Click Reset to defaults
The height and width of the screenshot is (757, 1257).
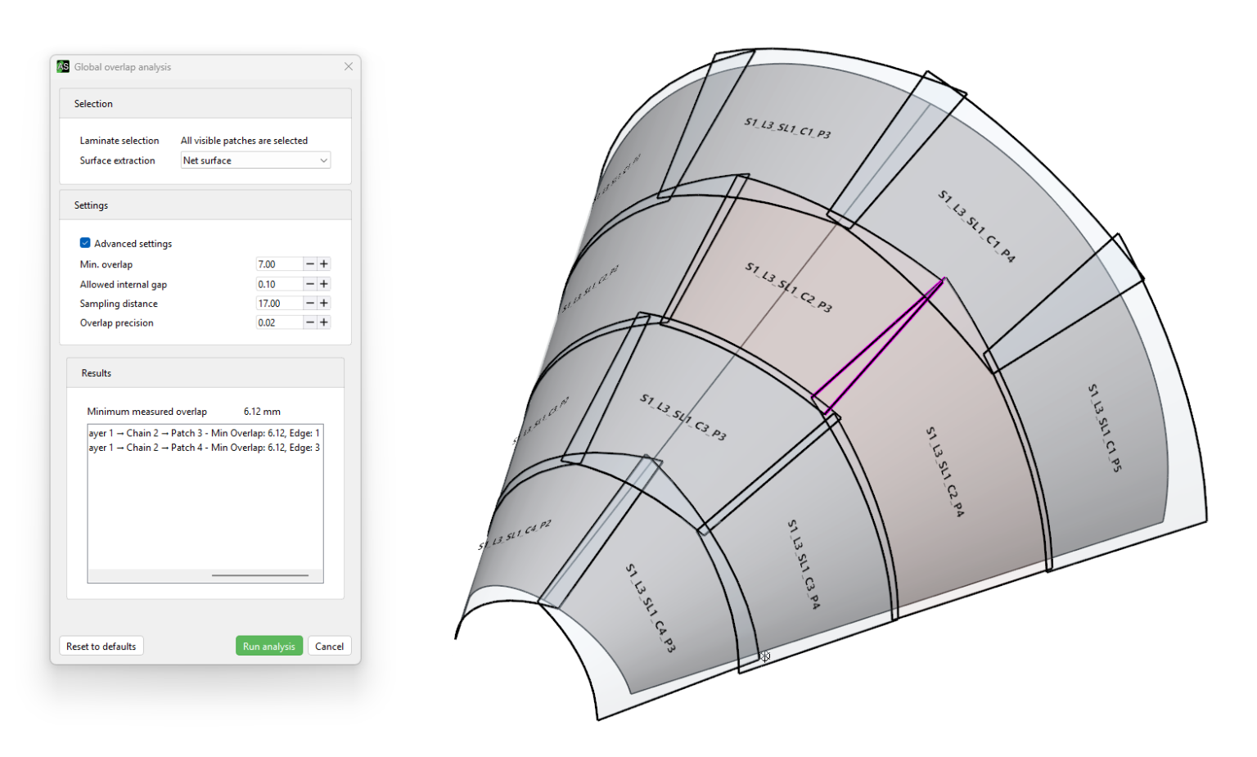[101, 646]
